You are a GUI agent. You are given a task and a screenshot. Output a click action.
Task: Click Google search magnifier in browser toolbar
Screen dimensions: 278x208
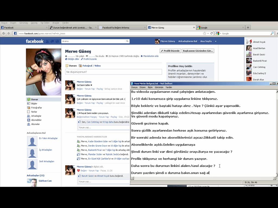click(x=272, y=33)
